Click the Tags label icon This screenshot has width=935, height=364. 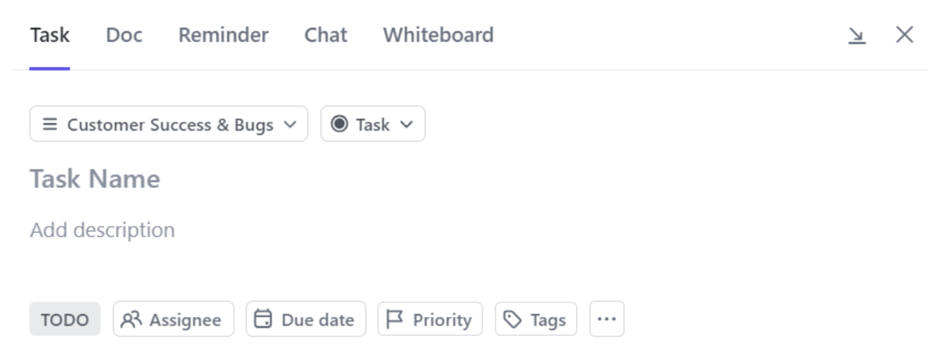tap(512, 319)
